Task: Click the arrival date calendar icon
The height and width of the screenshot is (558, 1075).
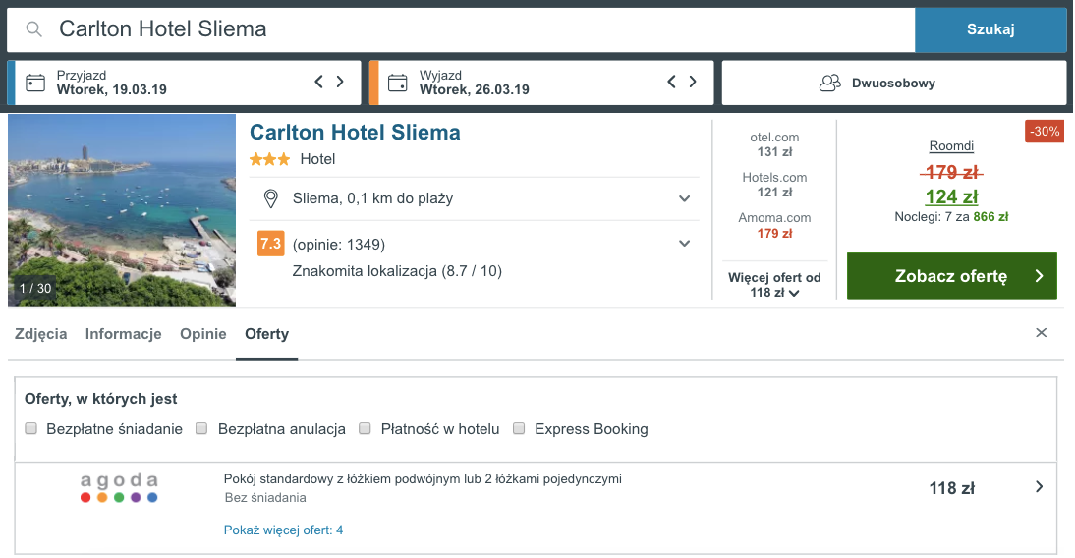Action: pyautogui.click(x=35, y=83)
